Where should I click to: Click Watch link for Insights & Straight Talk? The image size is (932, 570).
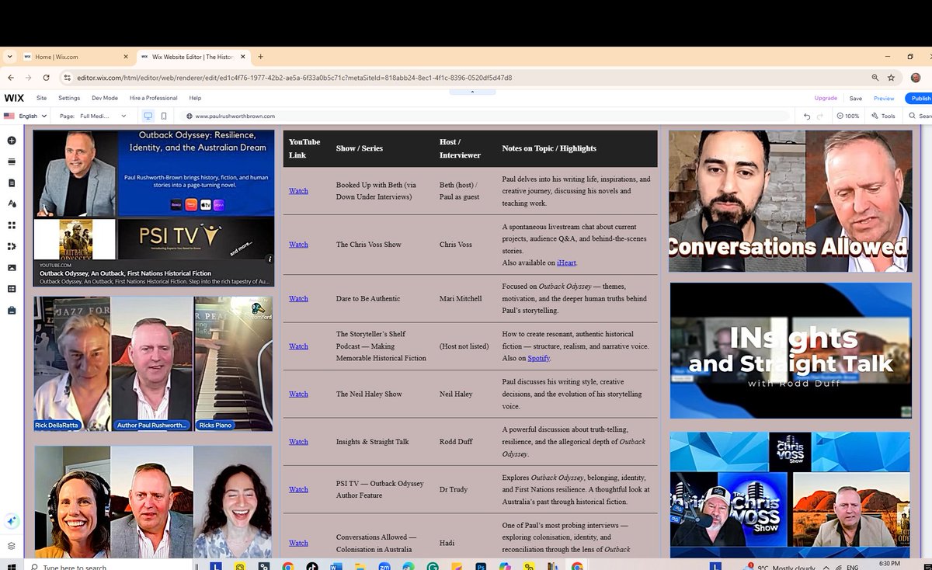click(x=298, y=442)
